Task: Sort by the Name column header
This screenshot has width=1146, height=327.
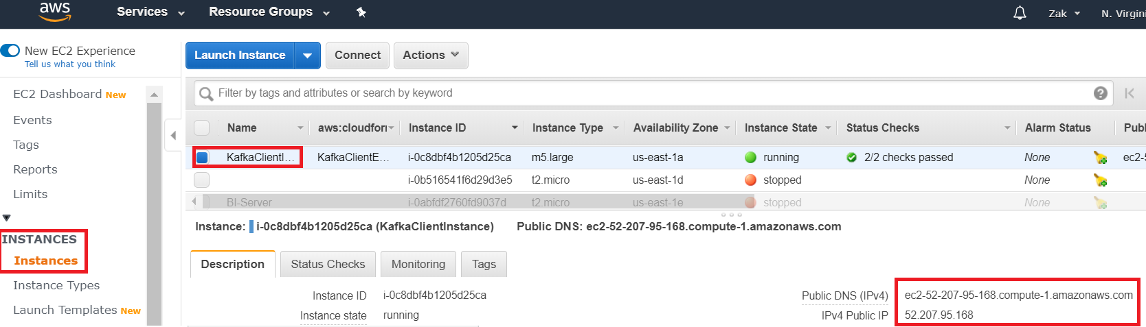Action: [x=242, y=128]
